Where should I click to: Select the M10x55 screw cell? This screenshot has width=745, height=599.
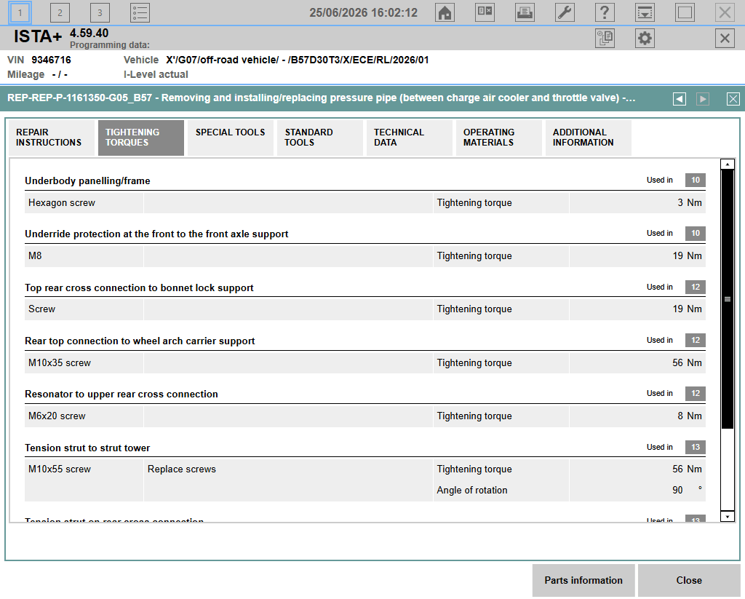84,480
